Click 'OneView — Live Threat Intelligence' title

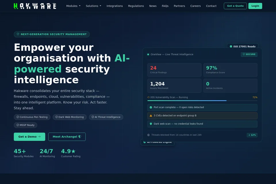coord(172,54)
